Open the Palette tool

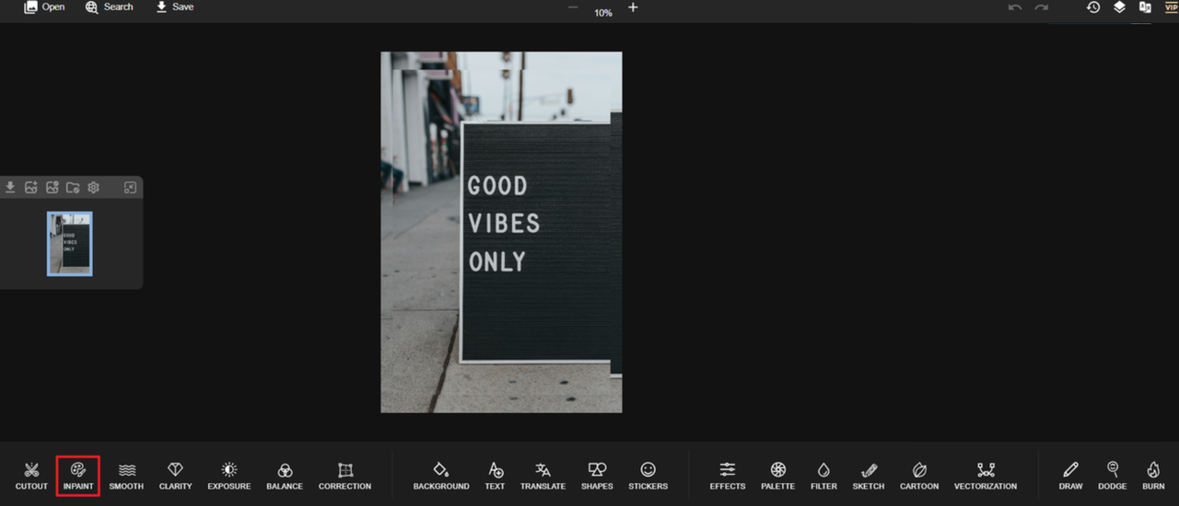pyautogui.click(x=777, y=476)
